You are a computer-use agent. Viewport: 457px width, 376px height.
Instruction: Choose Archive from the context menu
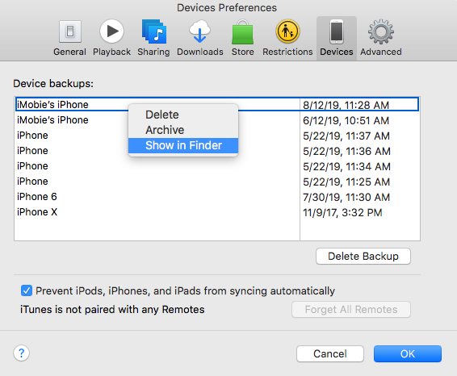183,130
